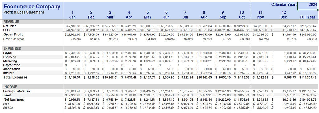The height and width of the screenshot is (113, 319).
Task: Select the Calendar Year cell showing 2024
Action: 307,6
